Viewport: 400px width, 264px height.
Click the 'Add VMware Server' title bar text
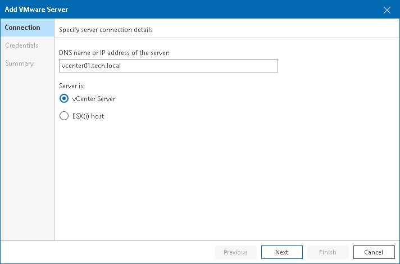pyautogui.click(x=37, y=10)
